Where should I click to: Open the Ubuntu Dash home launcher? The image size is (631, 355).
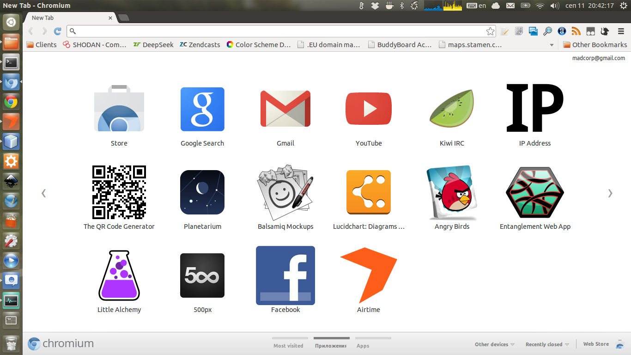(x=11, y=22)
